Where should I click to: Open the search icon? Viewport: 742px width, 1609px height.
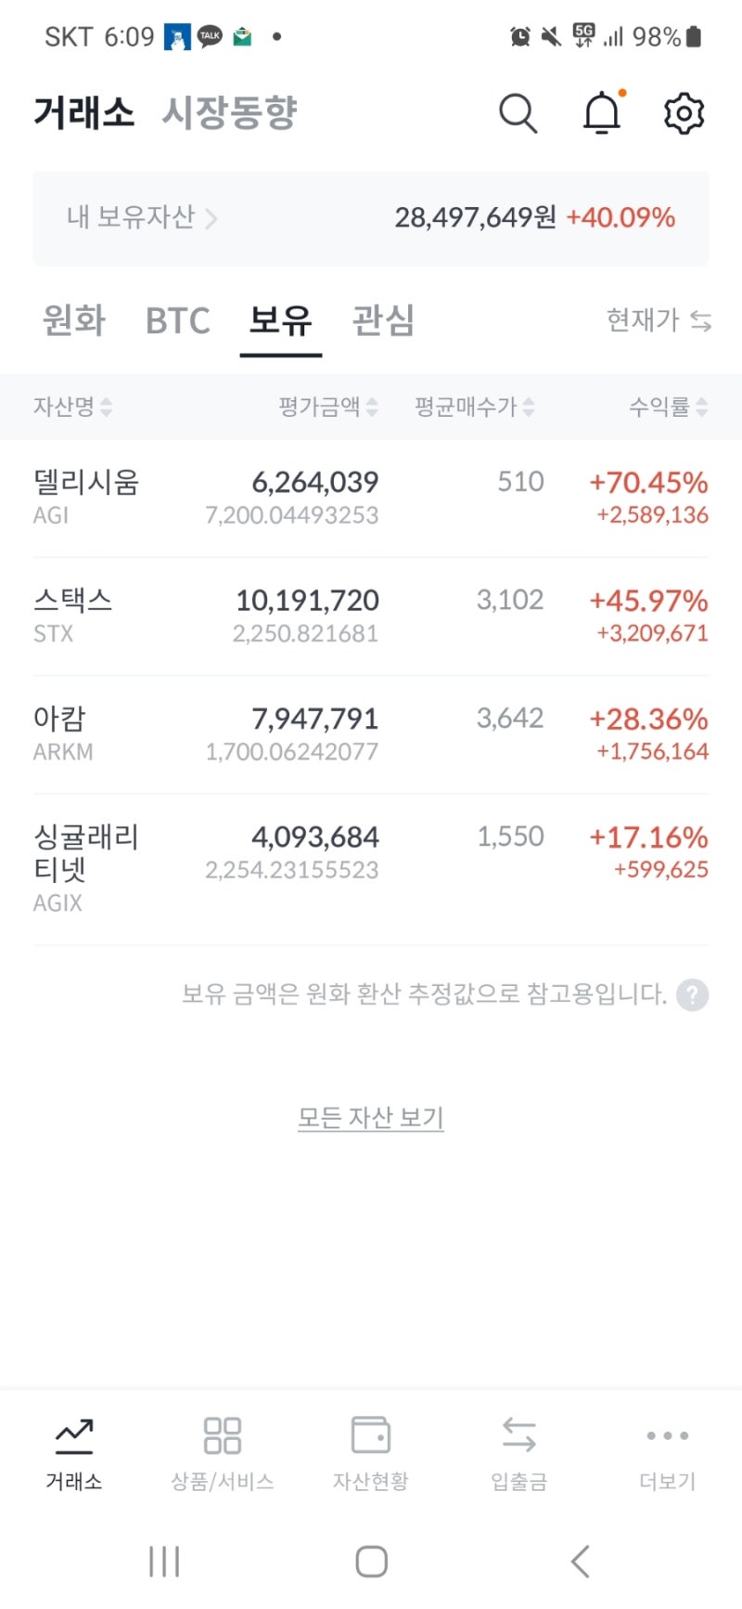coord(518,112)
